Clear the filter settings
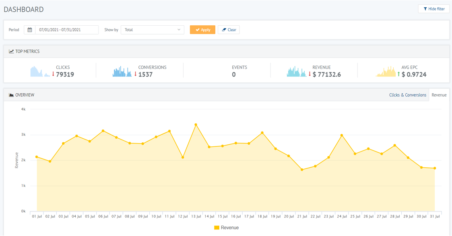The height and width of the screenshot is (236, 452). 229,30
